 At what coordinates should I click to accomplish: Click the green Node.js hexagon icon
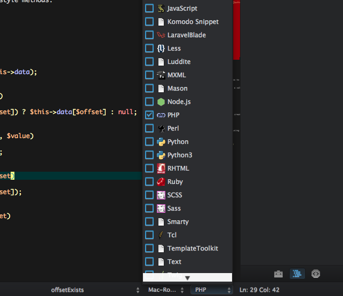click(161, 101)
